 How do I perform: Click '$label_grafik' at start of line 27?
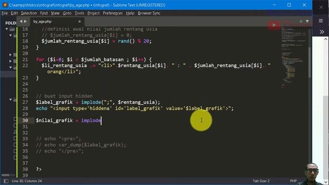coord(54,102)
